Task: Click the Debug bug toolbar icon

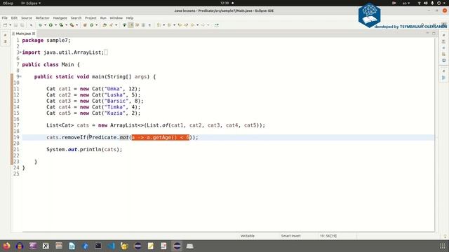Action: coord(41,25)
